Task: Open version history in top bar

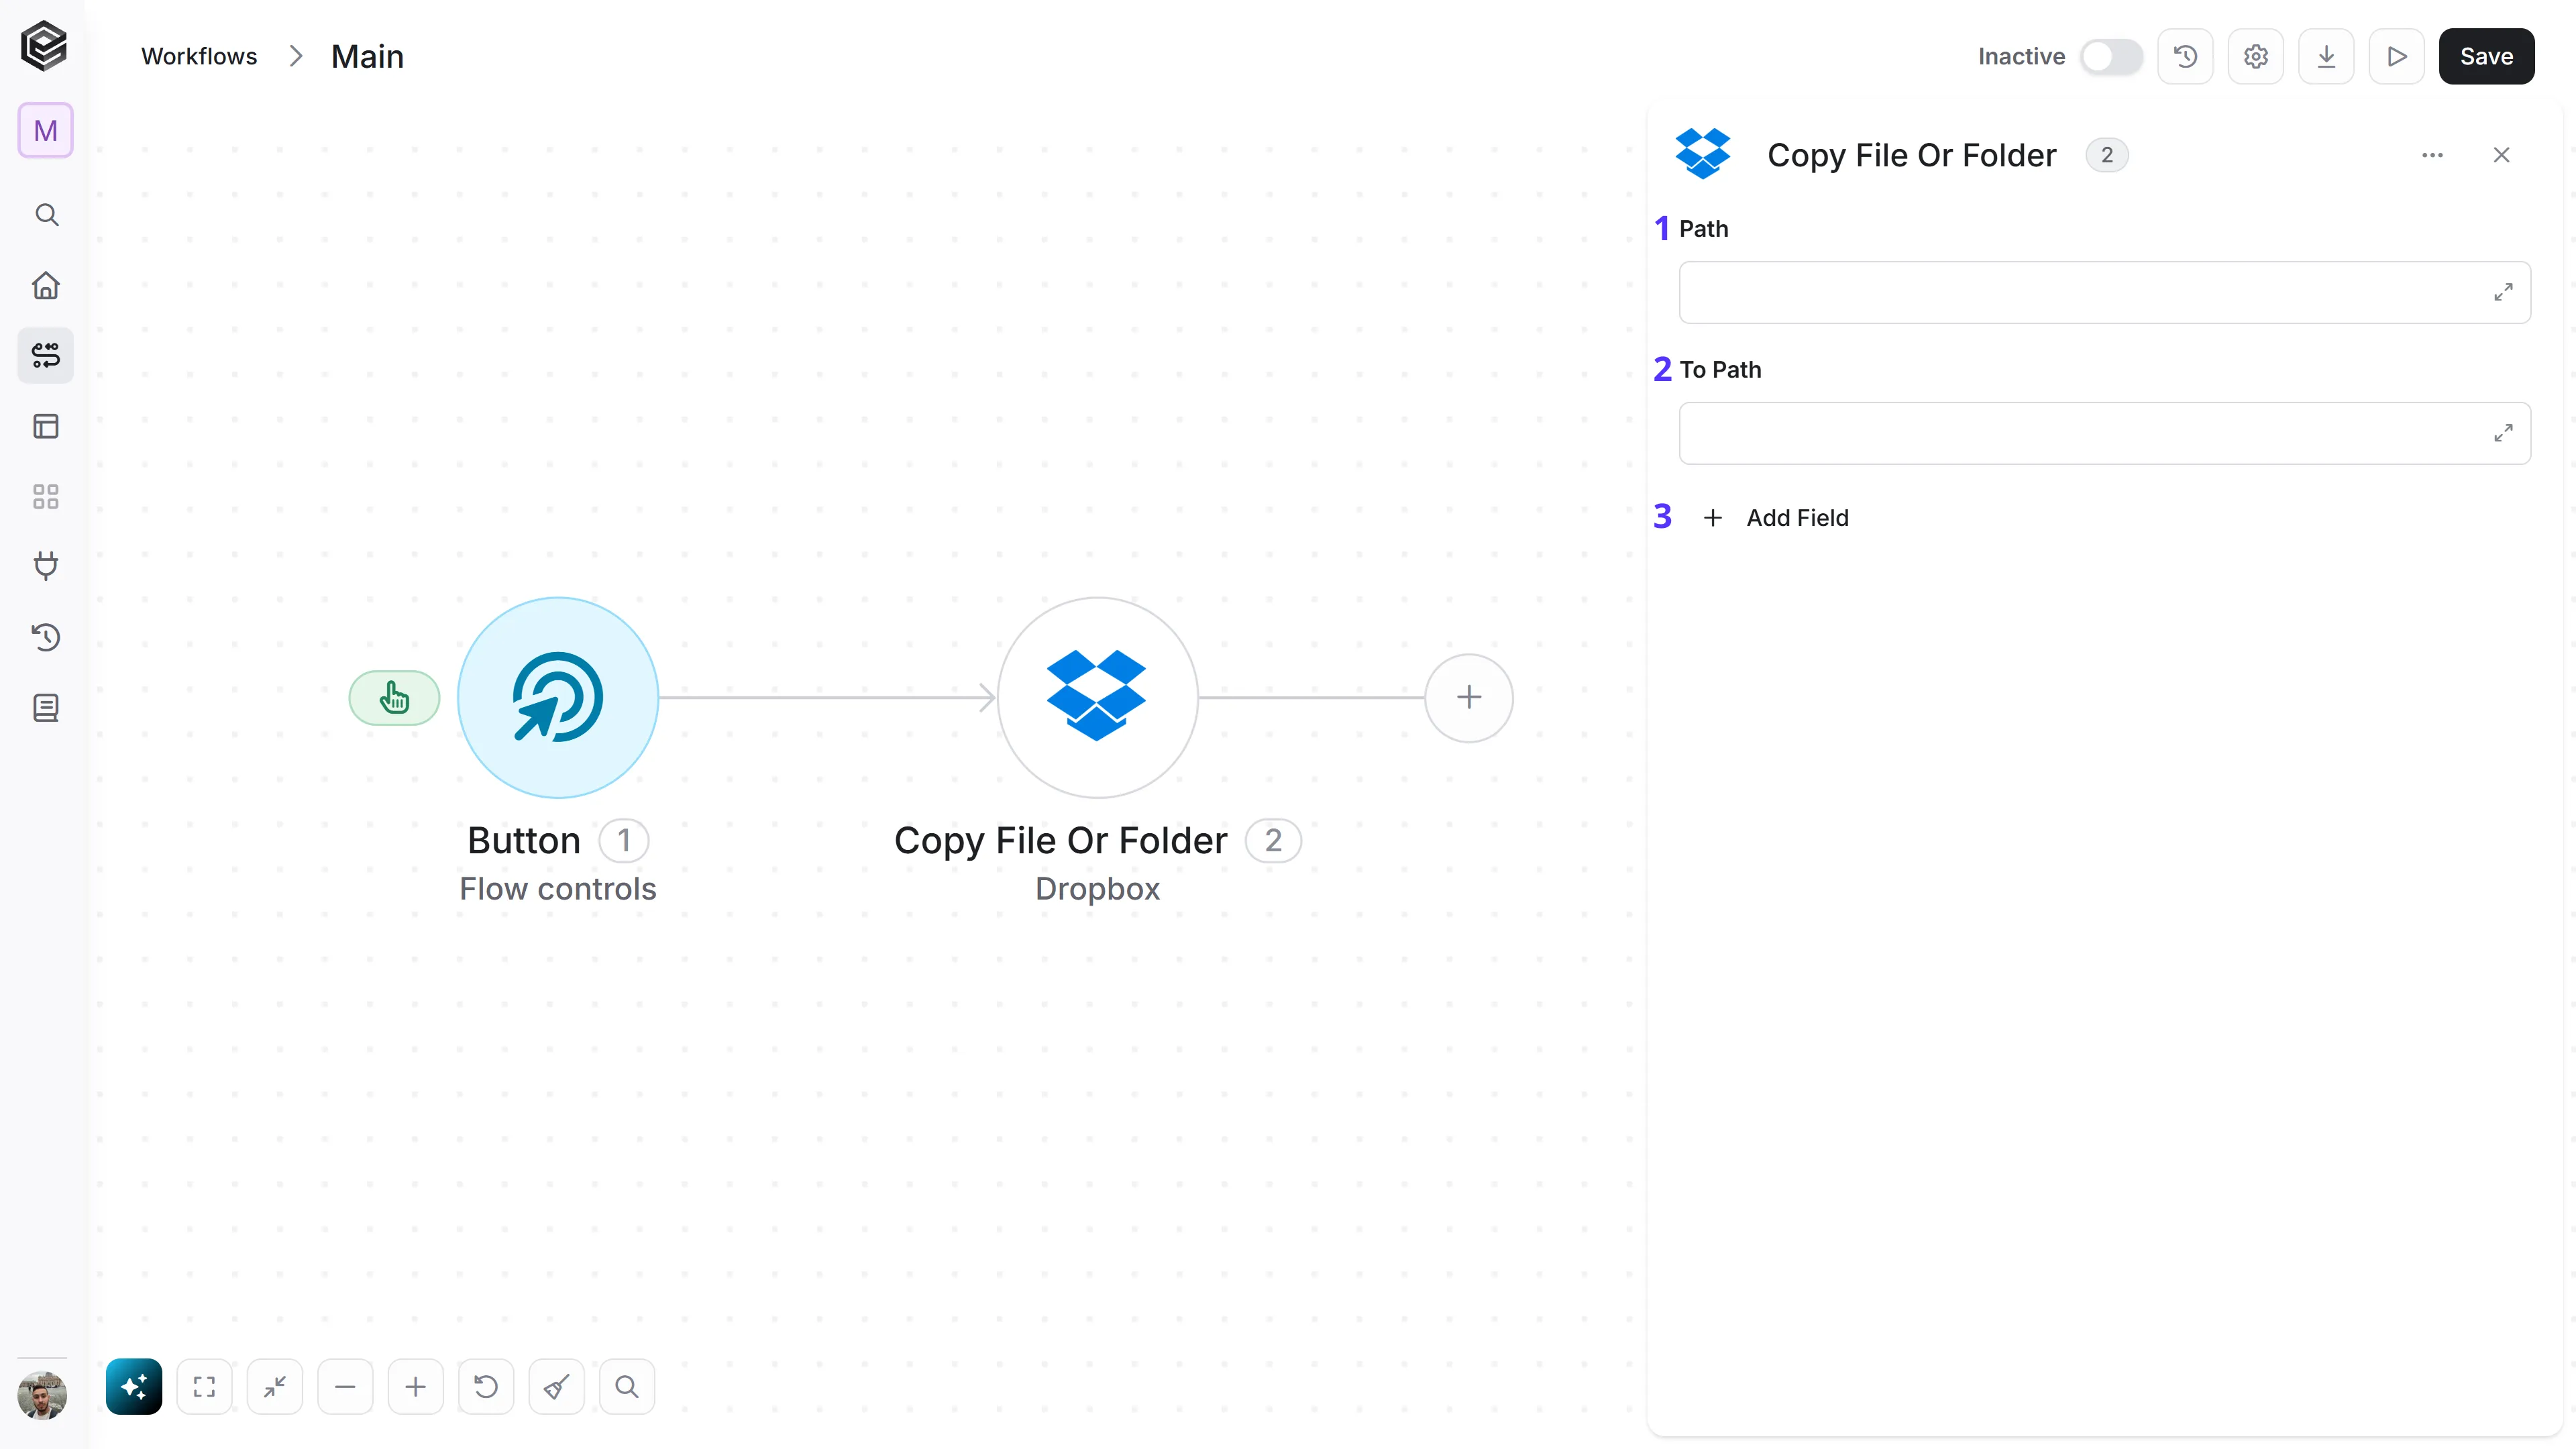Action: pos(2185,57)
